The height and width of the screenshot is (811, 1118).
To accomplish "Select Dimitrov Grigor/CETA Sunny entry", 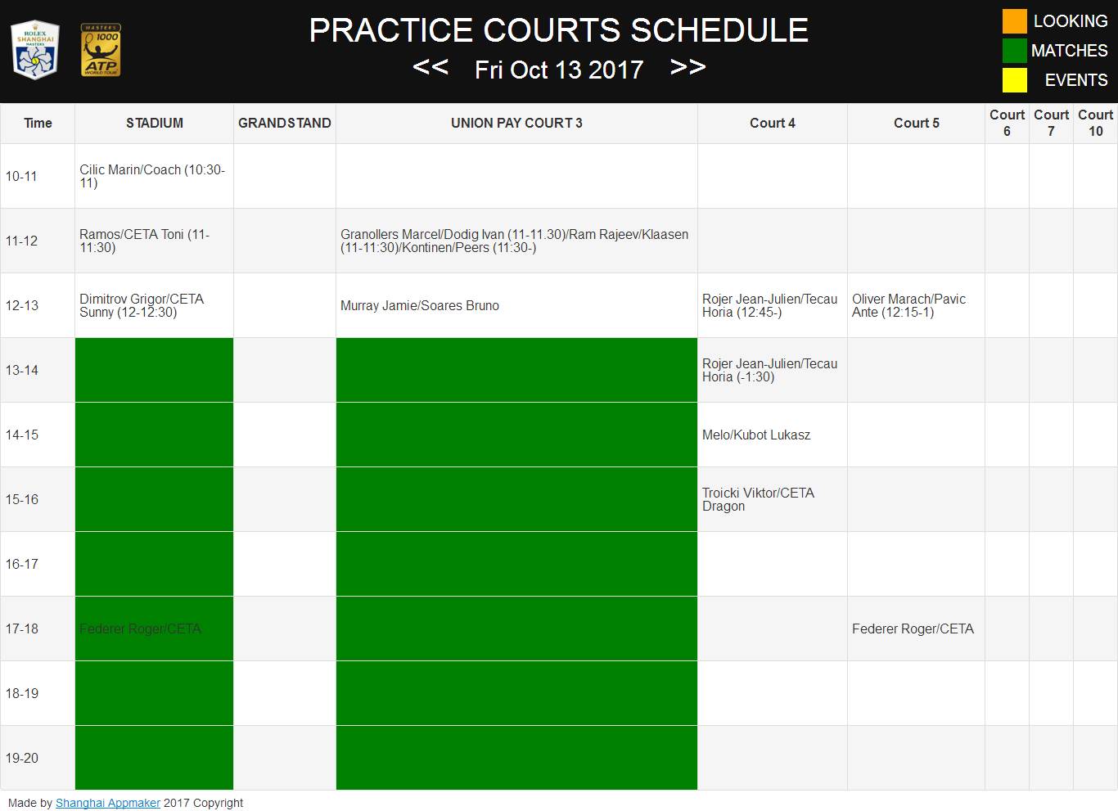I will (142, 305).
